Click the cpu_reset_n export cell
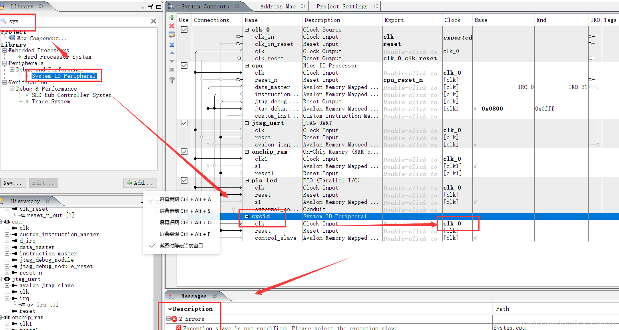This screenshot has height=330, width=619. pos(403,80)
